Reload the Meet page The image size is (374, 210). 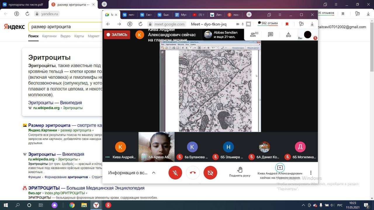click(x=141, y=24)
